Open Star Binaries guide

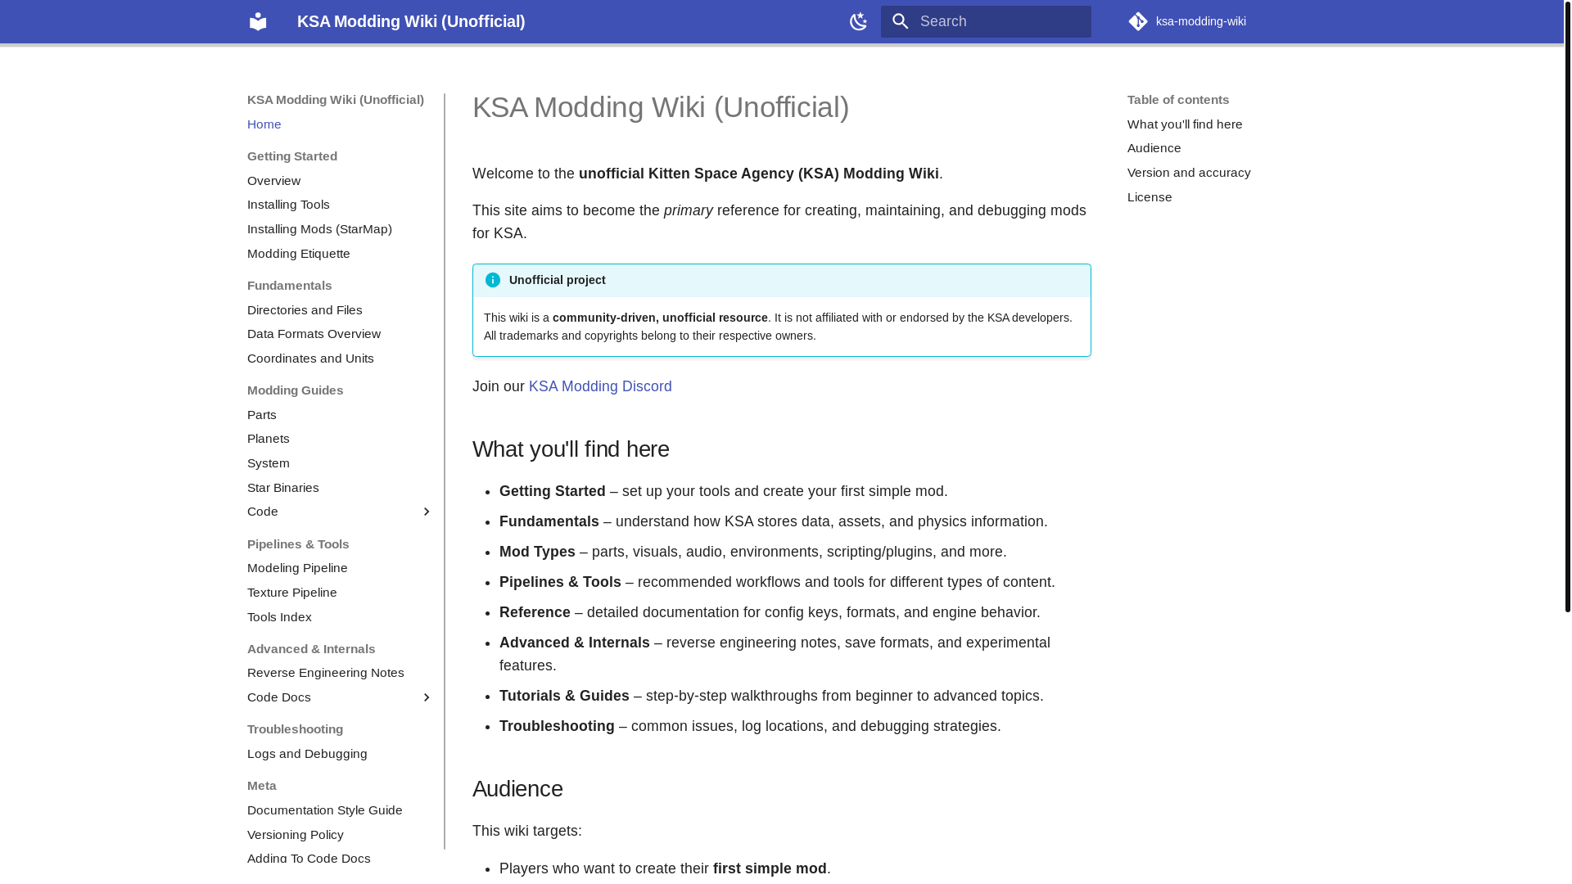coord(283,488)
